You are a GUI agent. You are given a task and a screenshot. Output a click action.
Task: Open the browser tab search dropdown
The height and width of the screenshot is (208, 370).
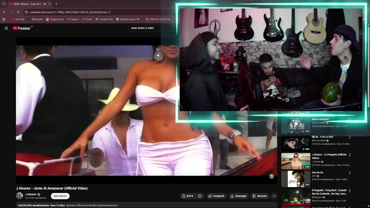coord(3,4)
